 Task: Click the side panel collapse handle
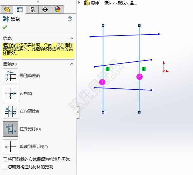pyautogui.click(x=78, y=112)
